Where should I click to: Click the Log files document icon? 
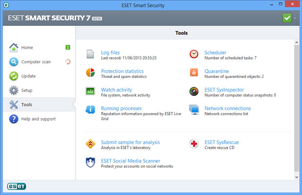tap(90, 54)
